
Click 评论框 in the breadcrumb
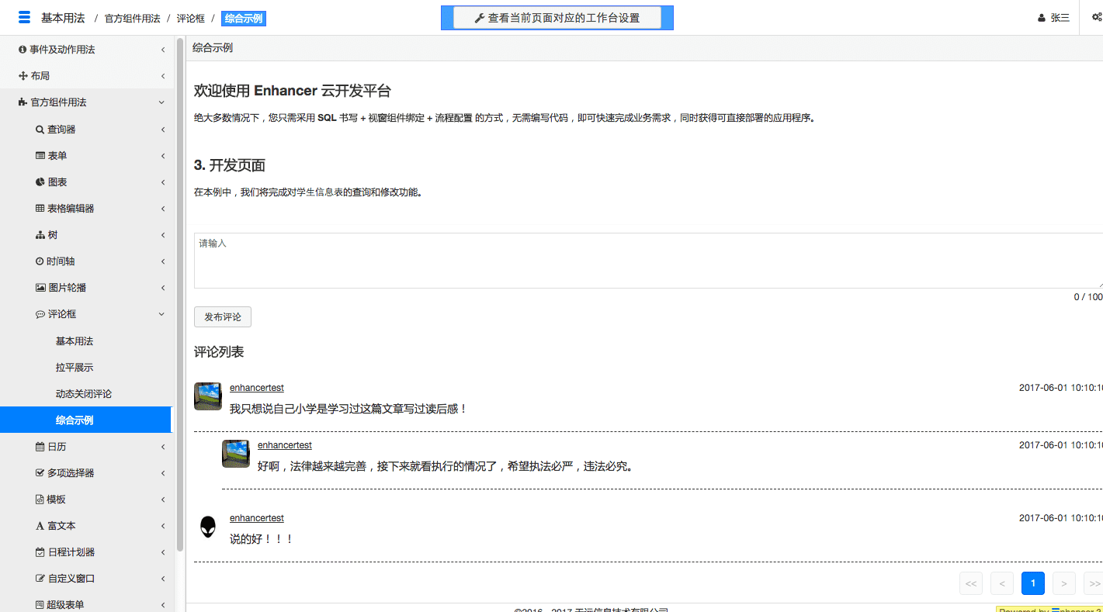pos(191,19)
